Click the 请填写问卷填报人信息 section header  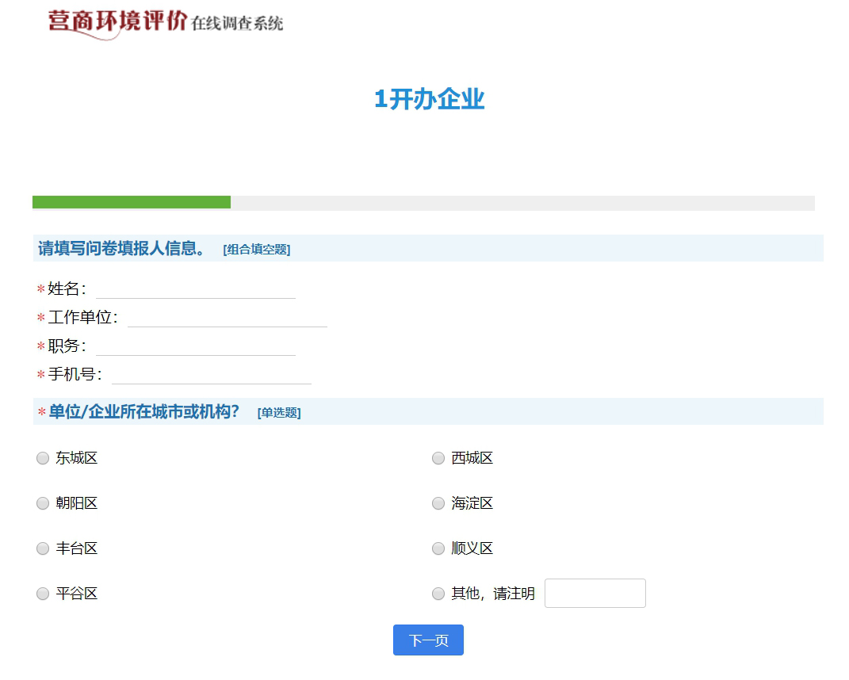click(x=121, y=248)
